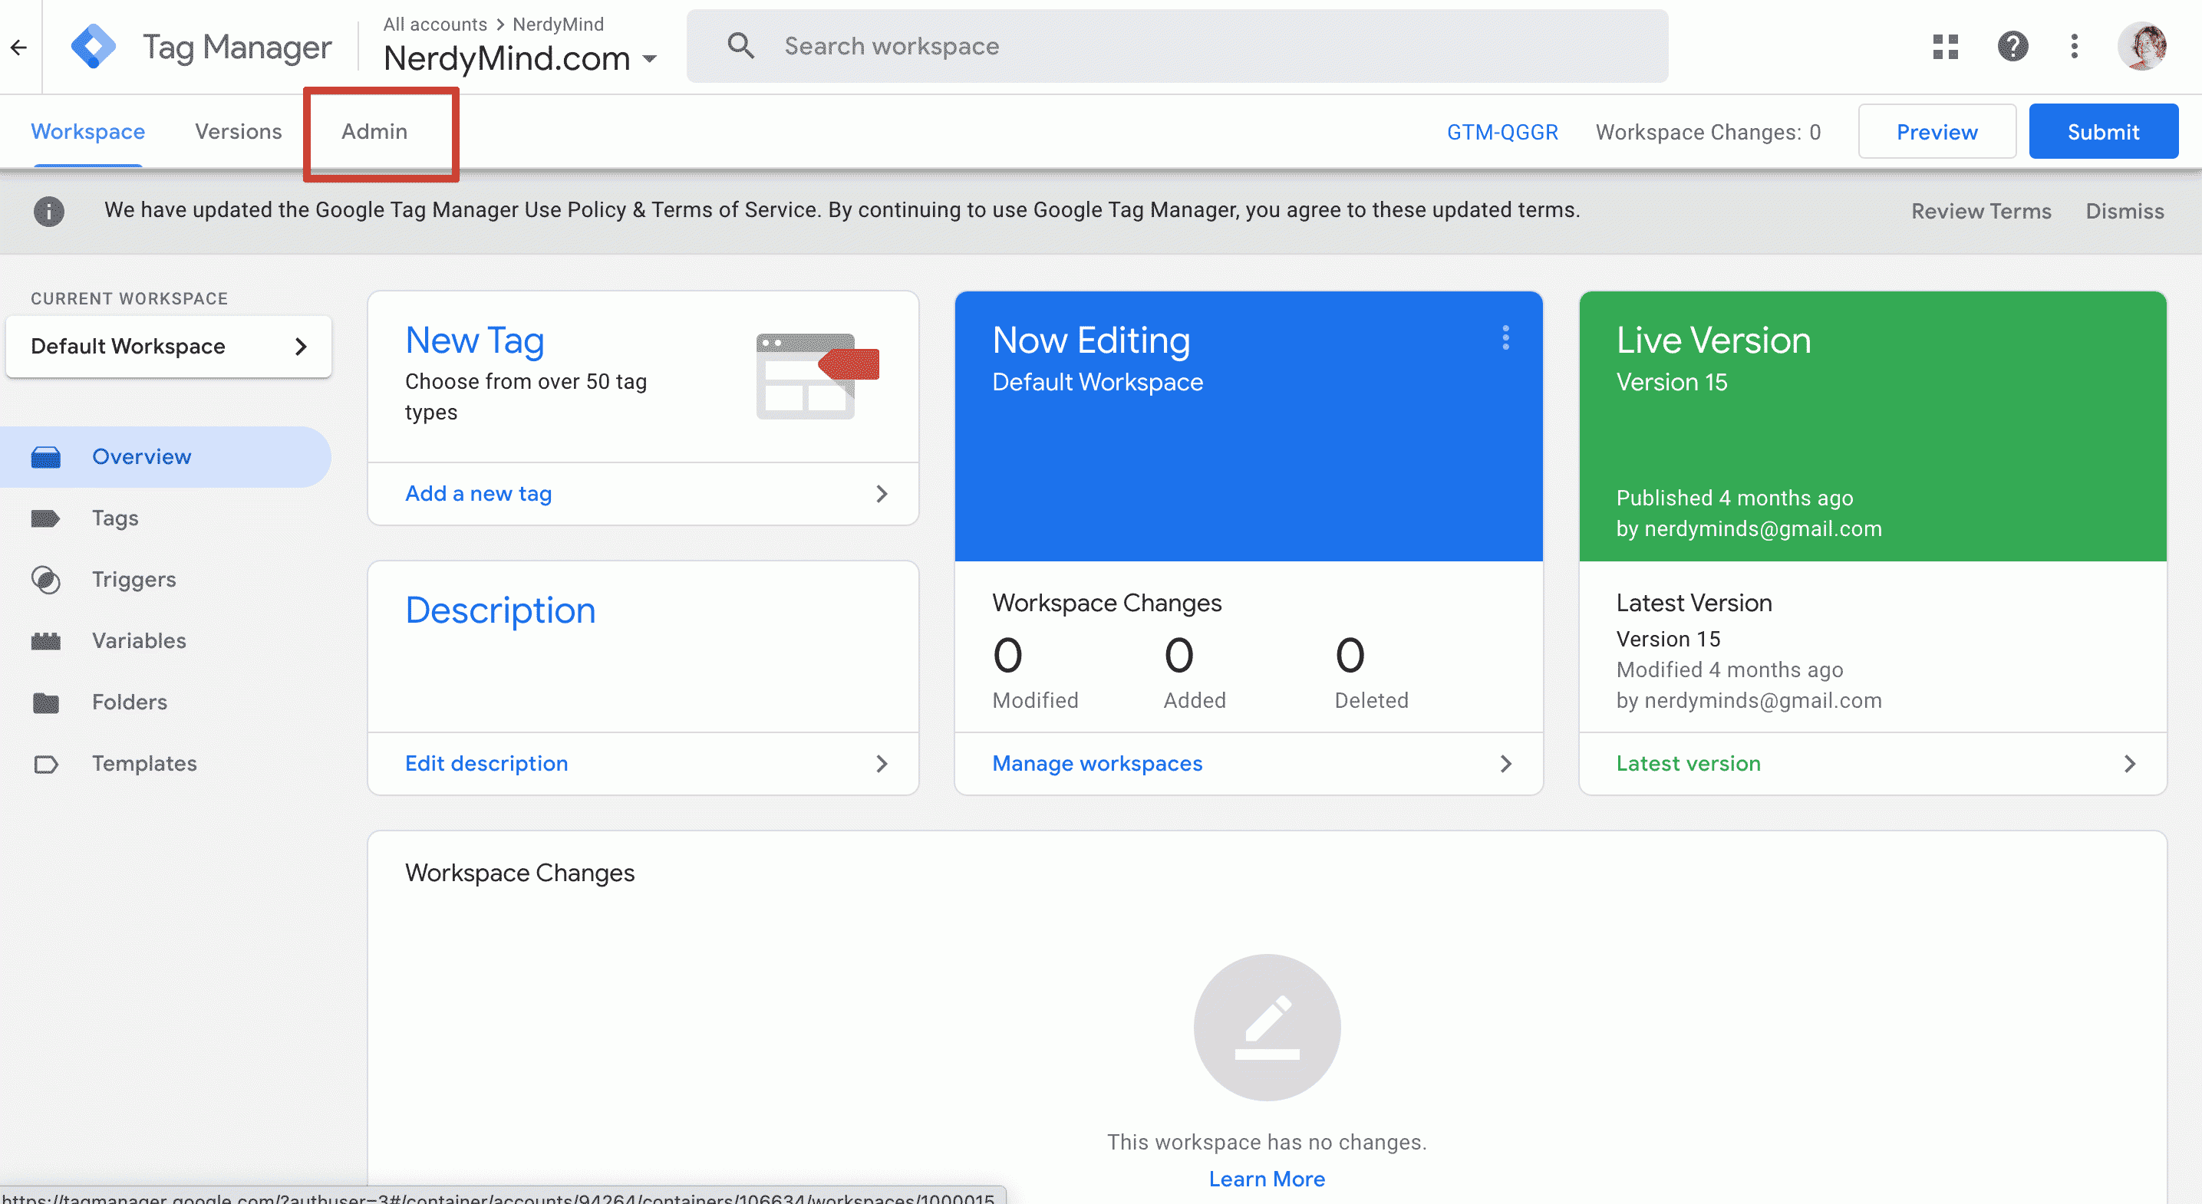
Task: Click the Add a new tag link
Action: point(479,492)
